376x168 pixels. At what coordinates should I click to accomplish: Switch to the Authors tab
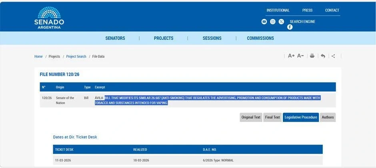pos(328,117)
